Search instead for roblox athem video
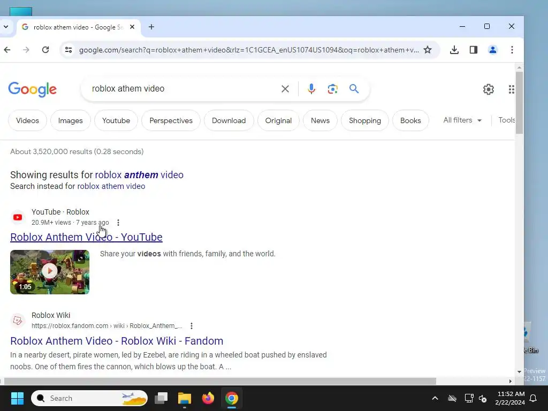This screenshot has width=548, height=411. (x=111, y=186)
